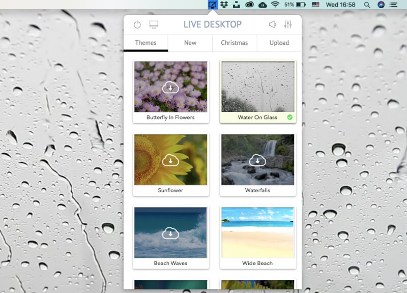The image size is (407, 293).
Task: Open Siri from the menu bar
Action: click(x=381, y=5)
